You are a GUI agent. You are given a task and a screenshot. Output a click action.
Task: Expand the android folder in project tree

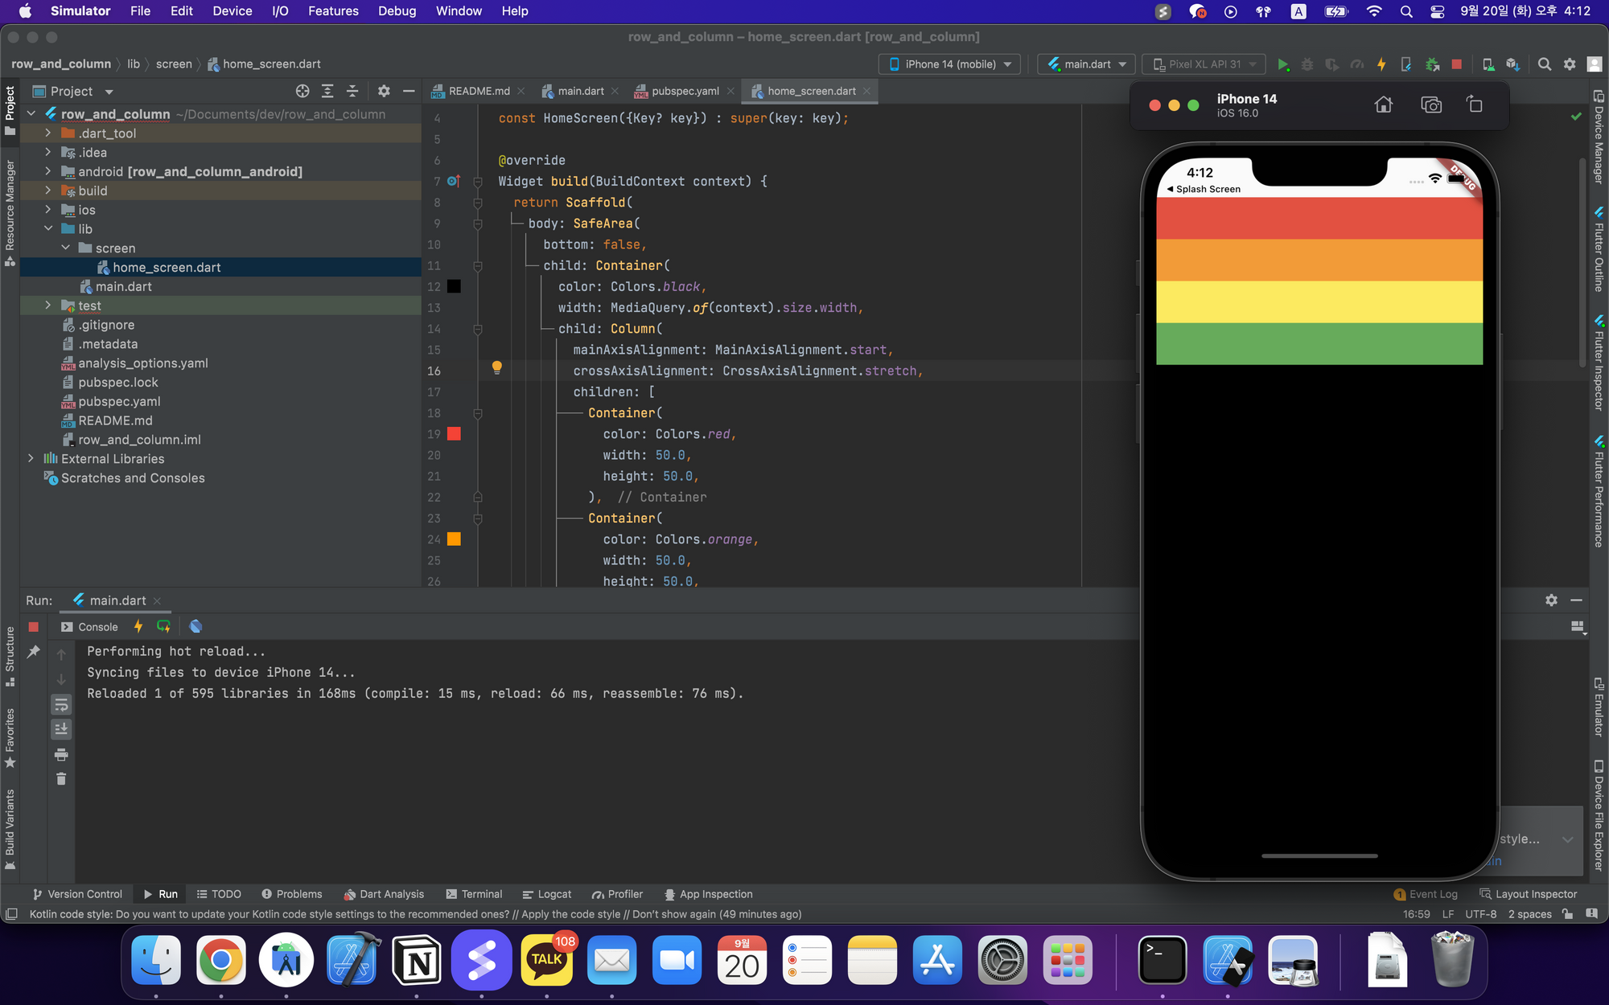click(x=48, y=171)
